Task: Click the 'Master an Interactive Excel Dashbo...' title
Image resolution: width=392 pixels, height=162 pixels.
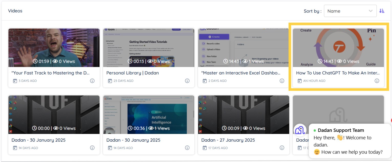Action: 241,73
